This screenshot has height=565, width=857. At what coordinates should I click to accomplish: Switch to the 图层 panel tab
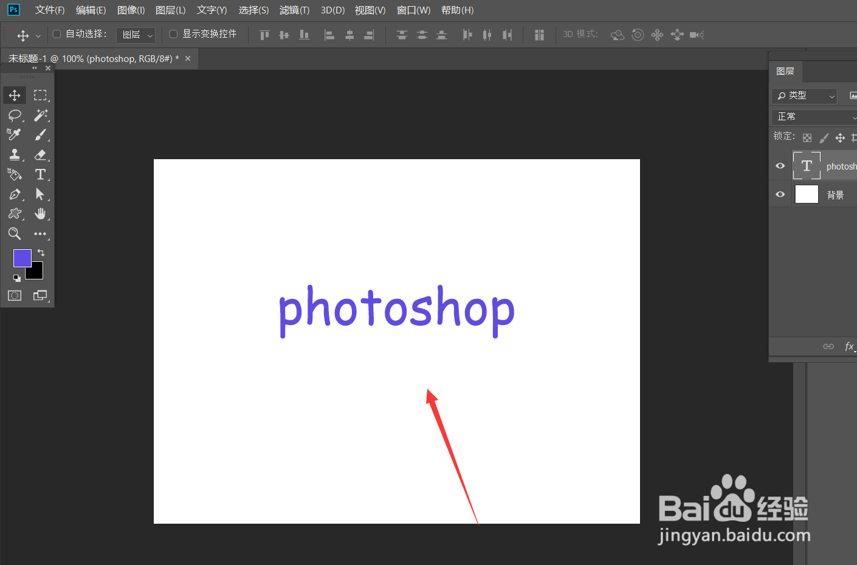(785, 71)
